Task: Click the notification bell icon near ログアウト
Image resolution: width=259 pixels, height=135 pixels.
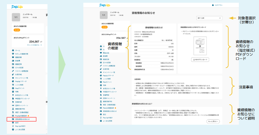Action: coord(213,5)
